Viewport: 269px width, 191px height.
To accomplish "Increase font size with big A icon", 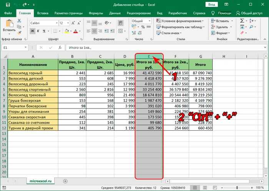I will [x=73, y=23].
